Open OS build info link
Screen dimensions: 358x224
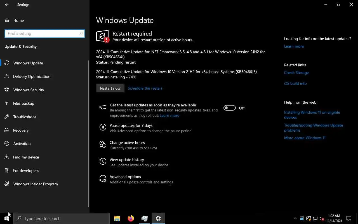295,83
